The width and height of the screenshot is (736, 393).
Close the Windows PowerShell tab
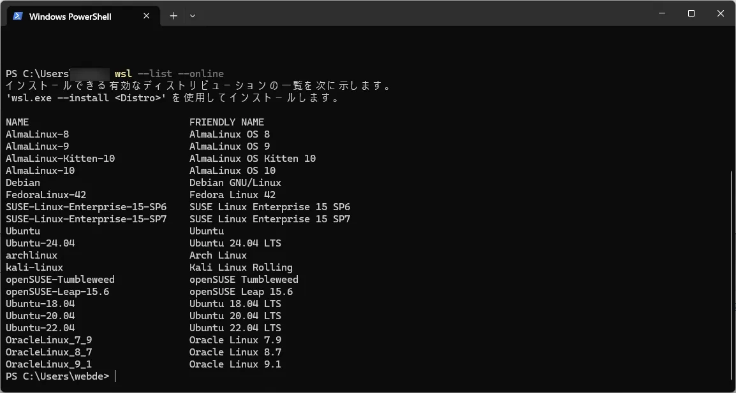[x=147, y=16]
